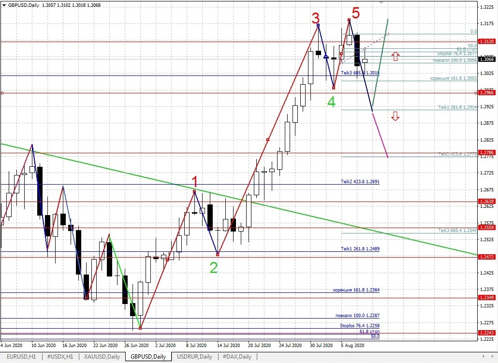The image size is (498, 363).
Task: Click the green wave label 4
Action: click(331, 102)
